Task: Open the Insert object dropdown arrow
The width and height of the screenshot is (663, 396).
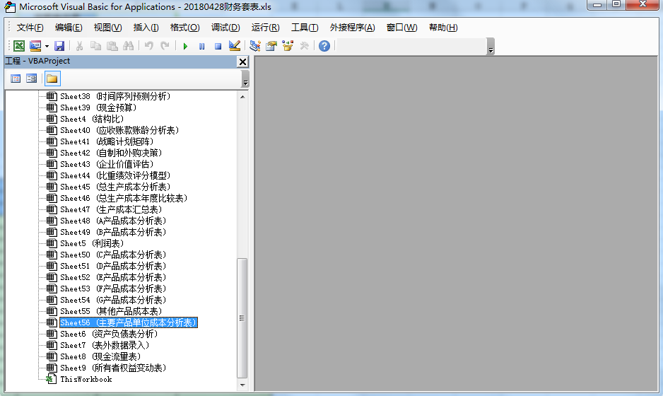Action: click(x=47, y=46)
